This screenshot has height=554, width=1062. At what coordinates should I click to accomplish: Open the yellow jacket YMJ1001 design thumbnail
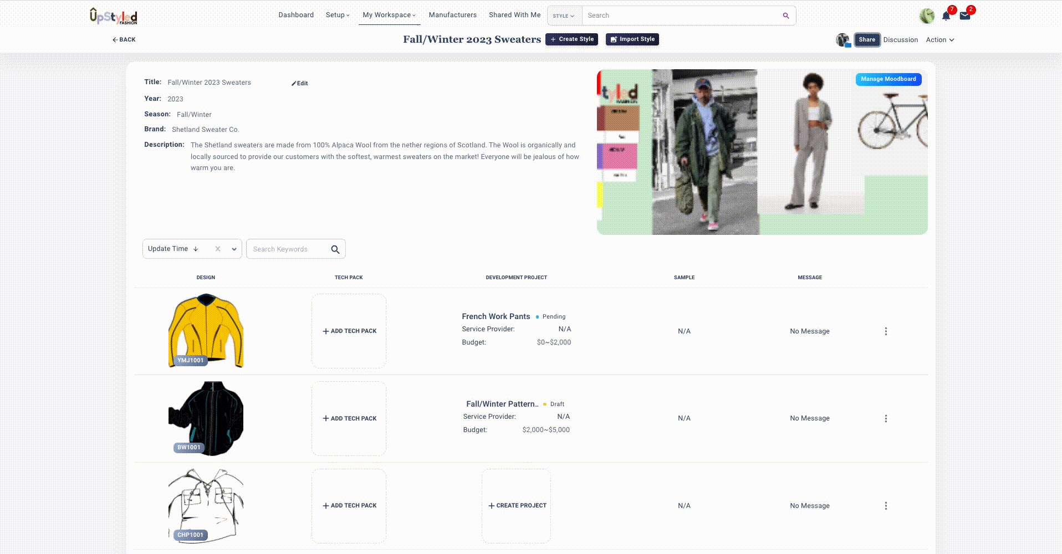point(206,331)
